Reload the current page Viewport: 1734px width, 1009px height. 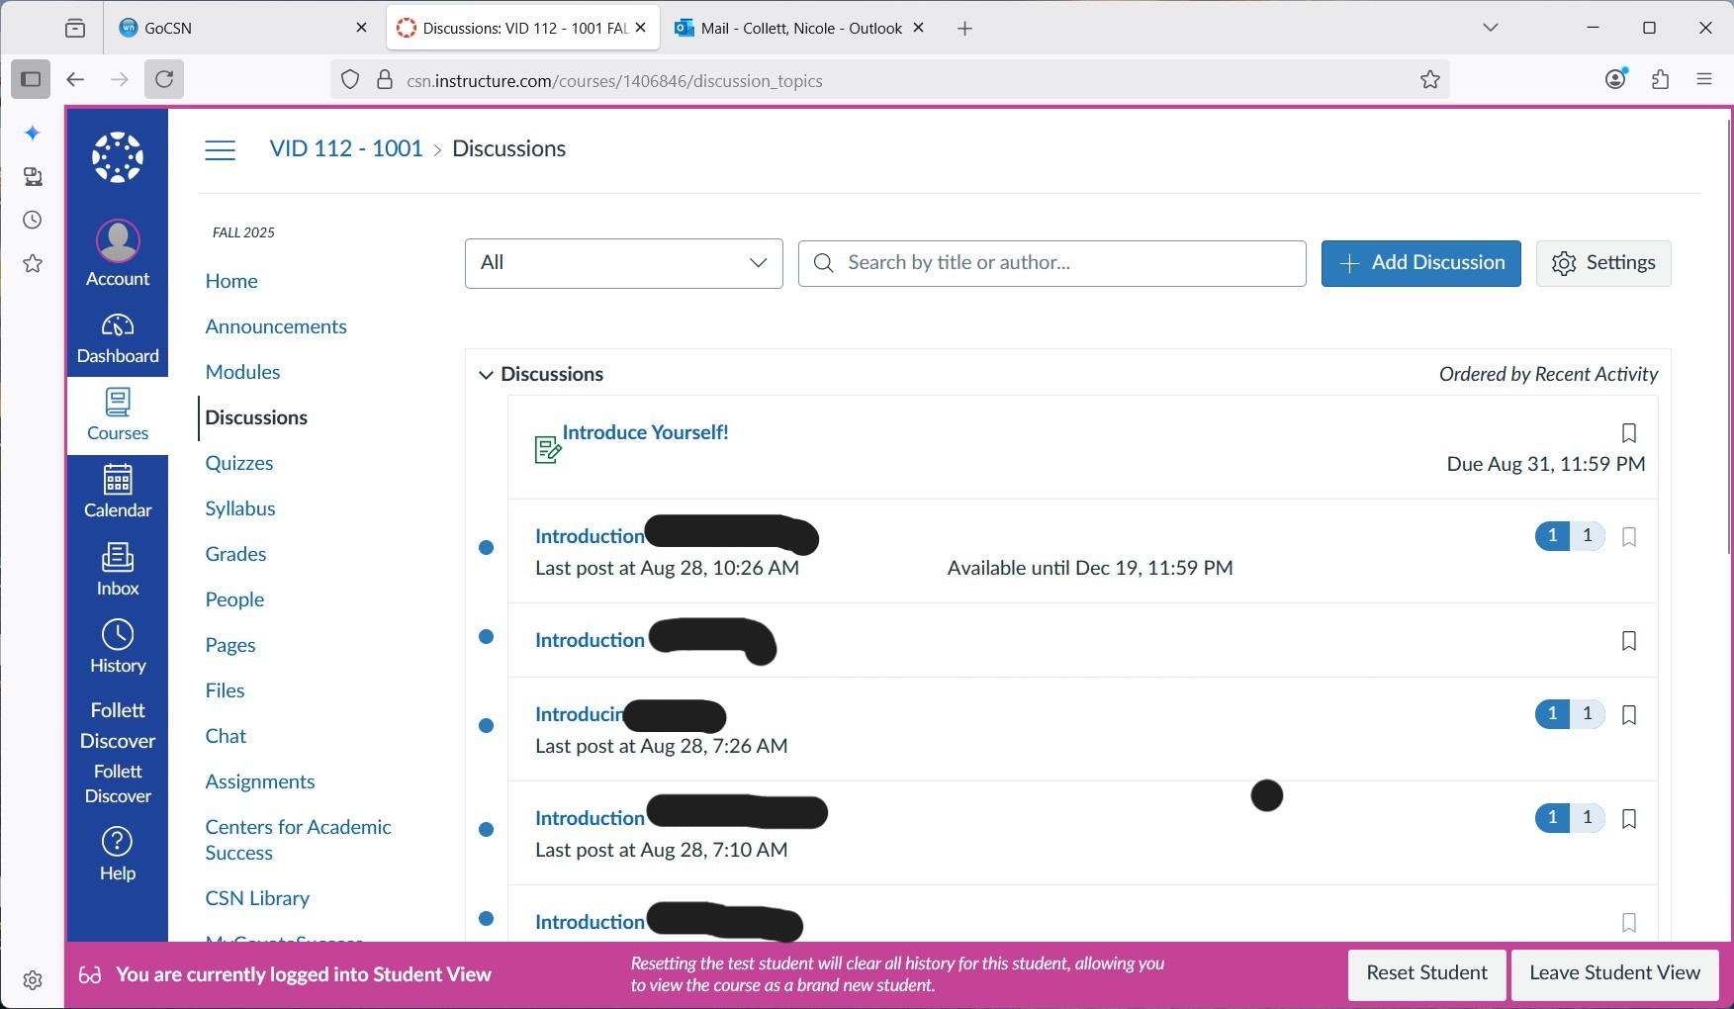pyautogui.click(x=164, y=79)
